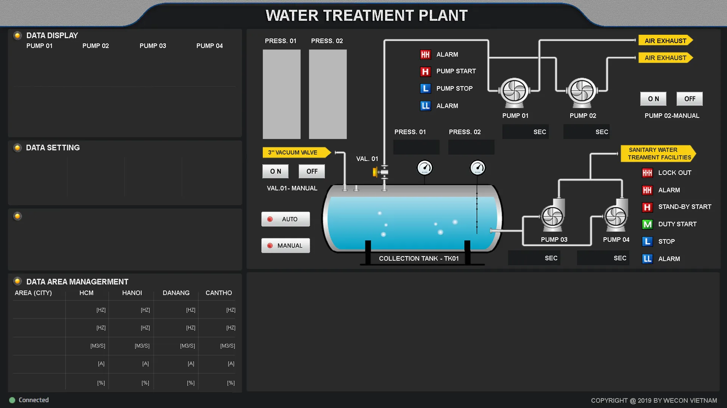Viewport: 727px width, 408px height.
Task: Click the PUMP 01 SEC timer field
Action: (526, 132)
